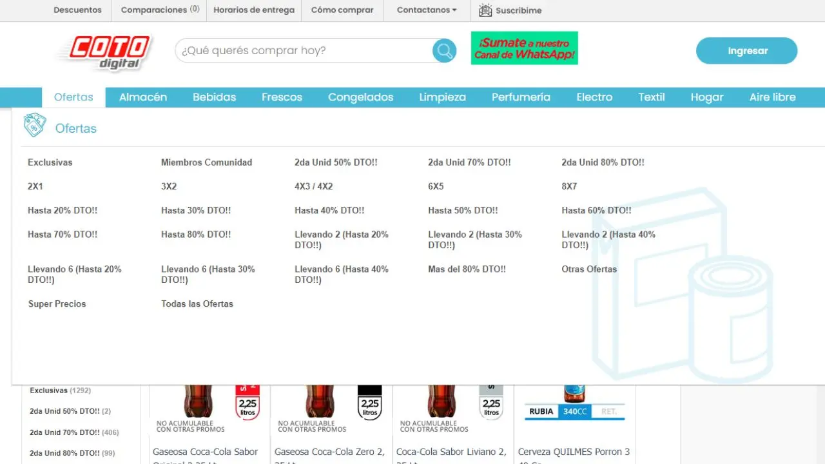Open Cómo comprar page
The height and width of the screenshot is (464, 825).
[x=342, y=10]
